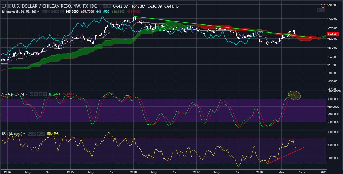This screenshot has width=343, height=174.
Task: Click green Stoch value 83.2421
Action: click(x=55, y=94)
